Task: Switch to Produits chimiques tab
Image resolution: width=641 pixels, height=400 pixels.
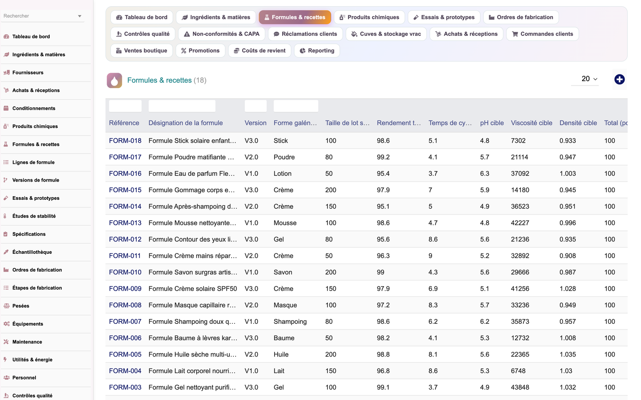Action: pyautogui.click(x=369, y=17)
